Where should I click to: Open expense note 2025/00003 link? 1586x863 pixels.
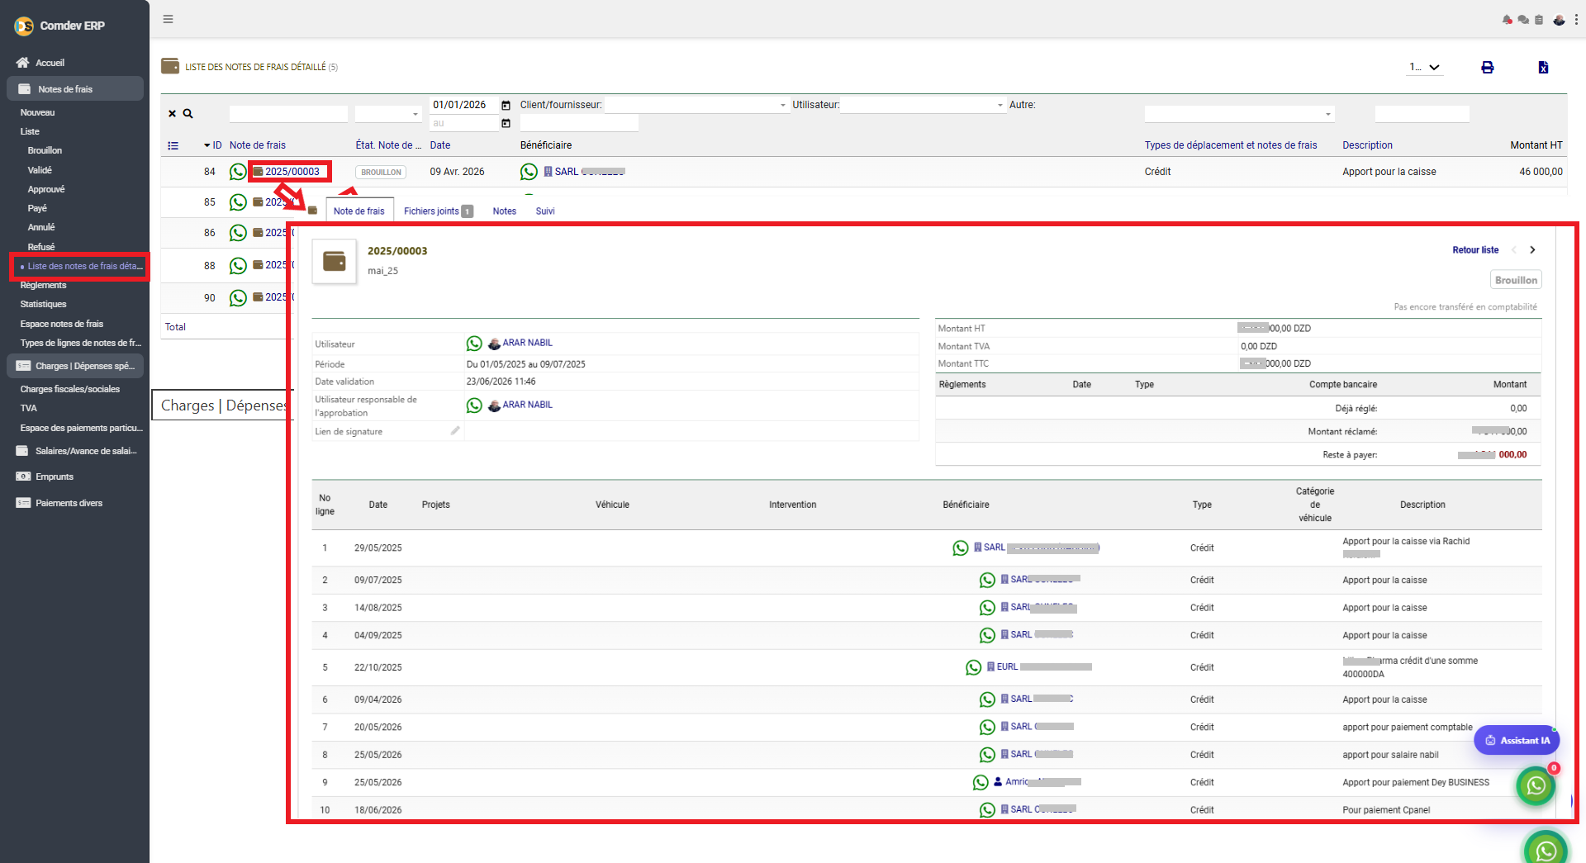click(x=292, y=172)
